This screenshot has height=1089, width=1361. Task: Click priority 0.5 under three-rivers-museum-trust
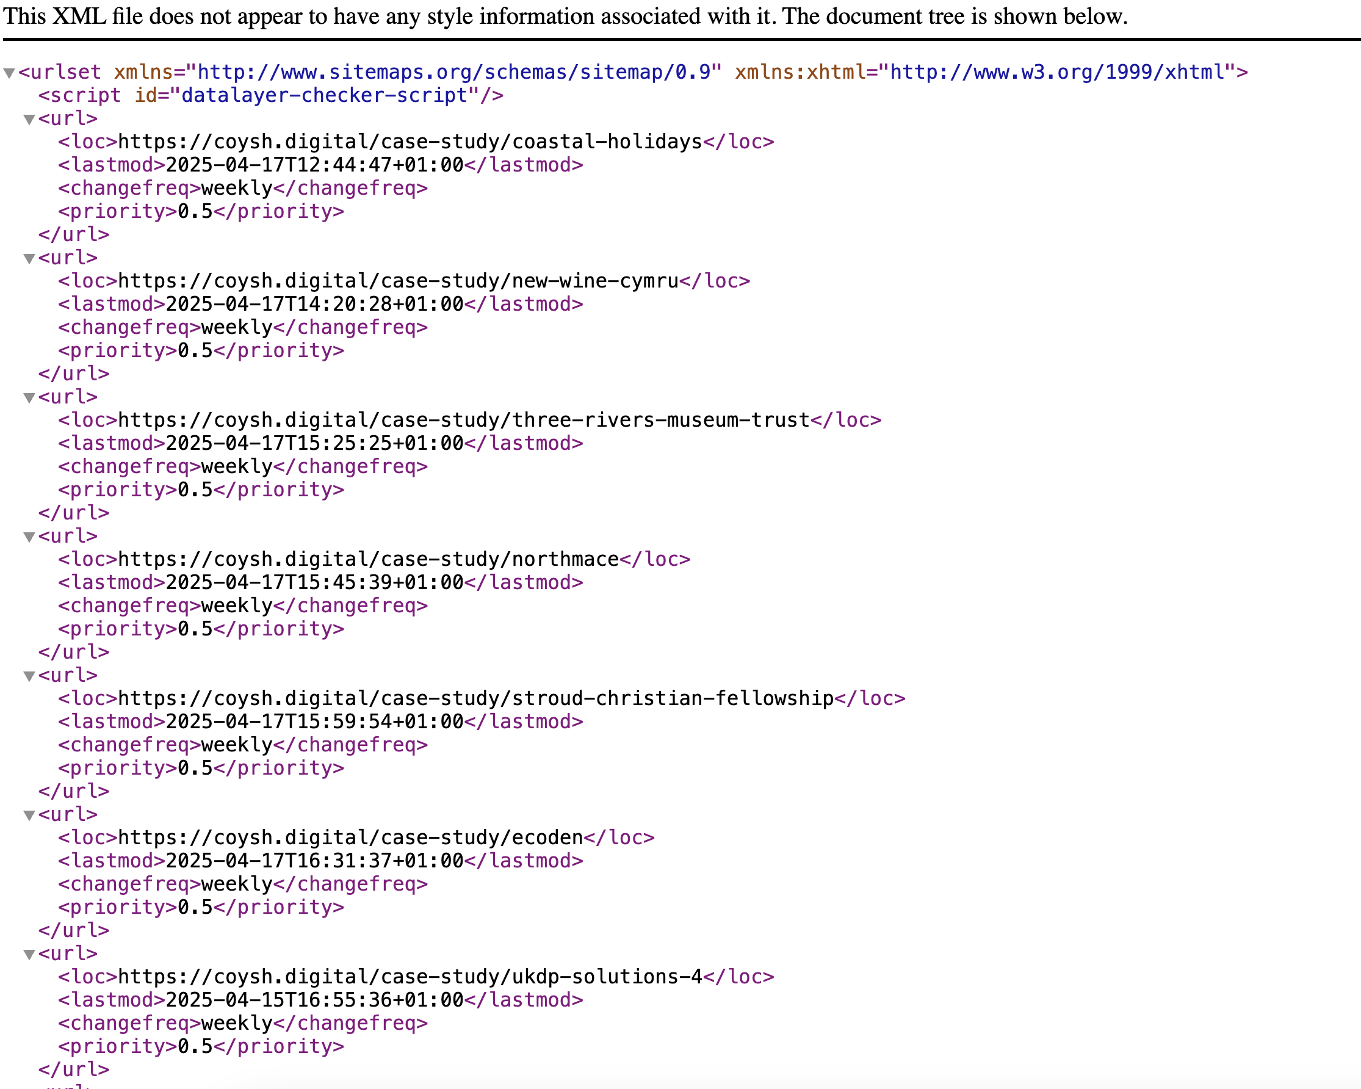tap(195, 490)
